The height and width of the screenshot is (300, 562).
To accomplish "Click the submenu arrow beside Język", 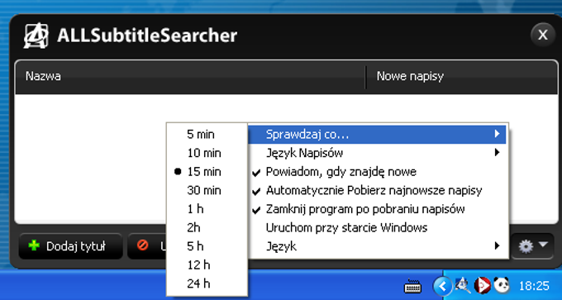I will [x=497, y=246].
